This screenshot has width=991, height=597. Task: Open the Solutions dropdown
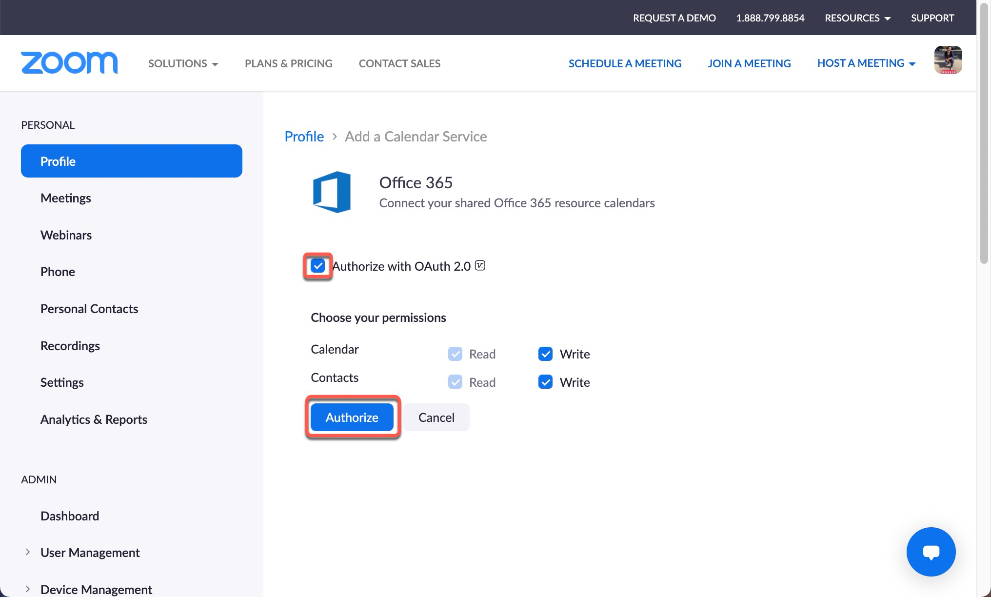183,63
